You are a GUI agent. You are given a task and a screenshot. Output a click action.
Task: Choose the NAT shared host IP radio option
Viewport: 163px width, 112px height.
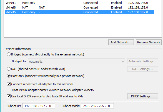pos(9,69)
